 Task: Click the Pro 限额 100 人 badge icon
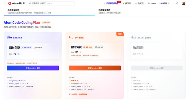click(84, 47)
